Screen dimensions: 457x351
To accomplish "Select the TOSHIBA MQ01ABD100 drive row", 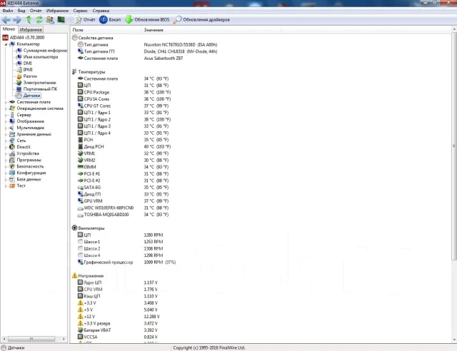I will pos(123,215).
